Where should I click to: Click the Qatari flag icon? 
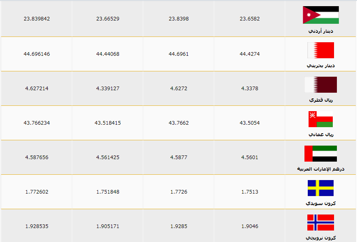point(320,84)
